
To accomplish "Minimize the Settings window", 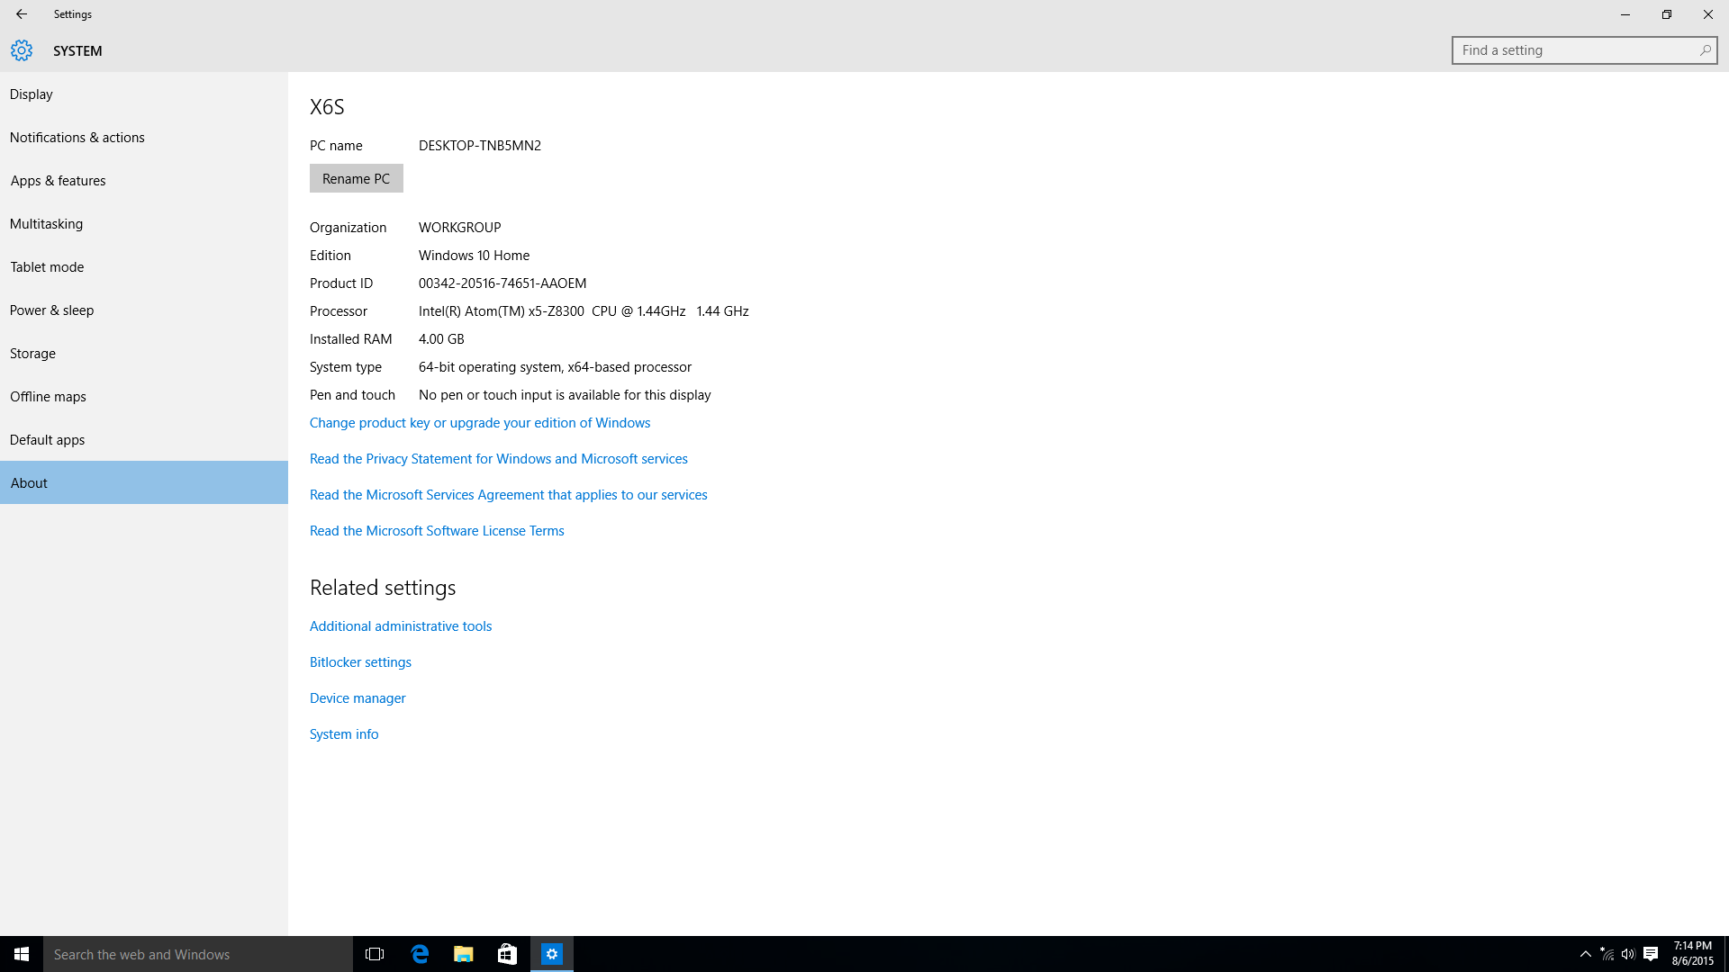I will click(1625, 14).
